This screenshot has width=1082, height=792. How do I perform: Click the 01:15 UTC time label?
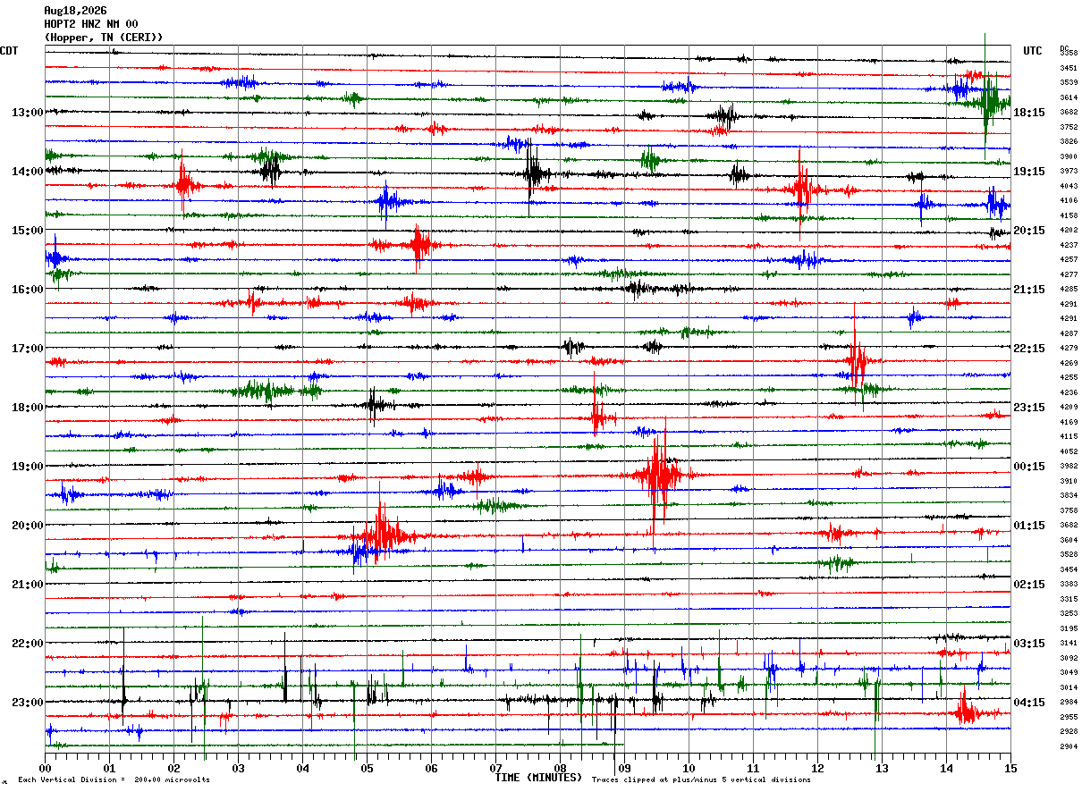1029,526
